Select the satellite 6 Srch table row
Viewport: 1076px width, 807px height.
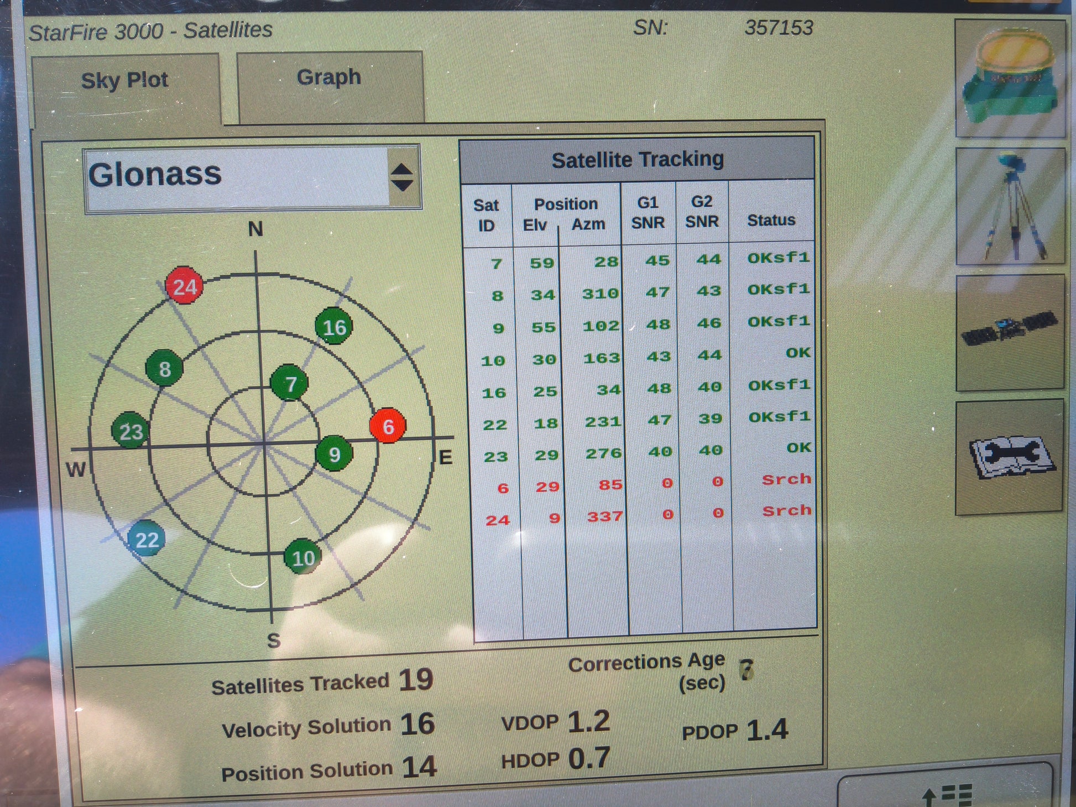click(x=636, y=485)
